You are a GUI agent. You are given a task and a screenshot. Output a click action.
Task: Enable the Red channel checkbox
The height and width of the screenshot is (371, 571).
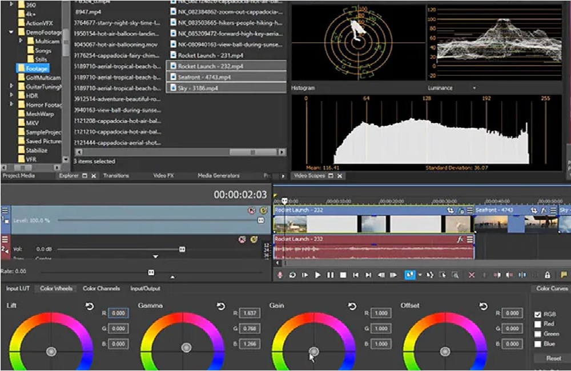[537, 324]
